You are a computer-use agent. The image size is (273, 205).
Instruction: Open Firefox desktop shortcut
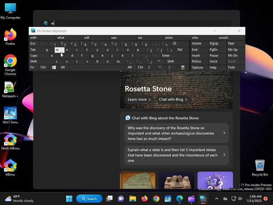pyautogui.click(x=10, y=37)
